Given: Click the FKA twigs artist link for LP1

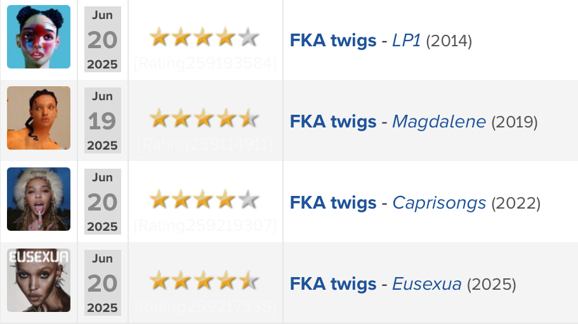Looking at the screenshot, I should 333,40.
